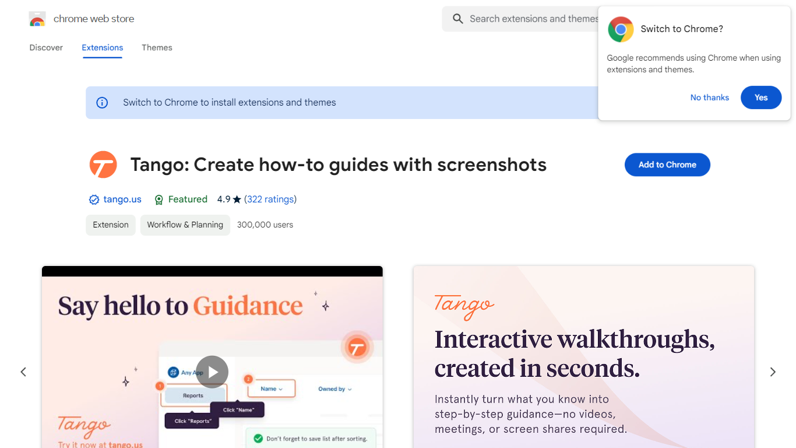View the 322 ratings link

point(270,199)
